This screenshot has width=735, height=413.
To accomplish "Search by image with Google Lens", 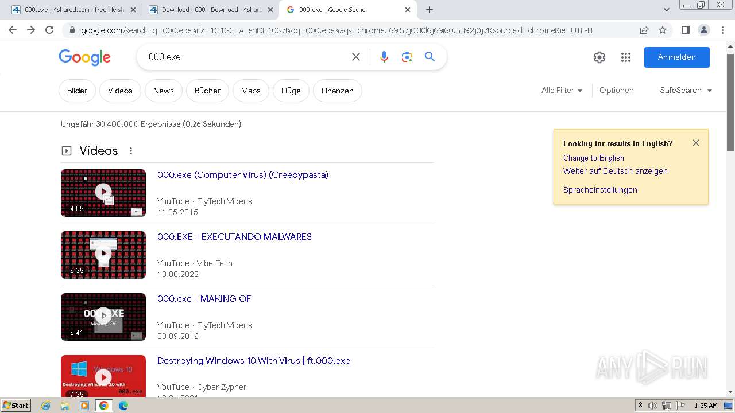I will (x=407, y=57).
